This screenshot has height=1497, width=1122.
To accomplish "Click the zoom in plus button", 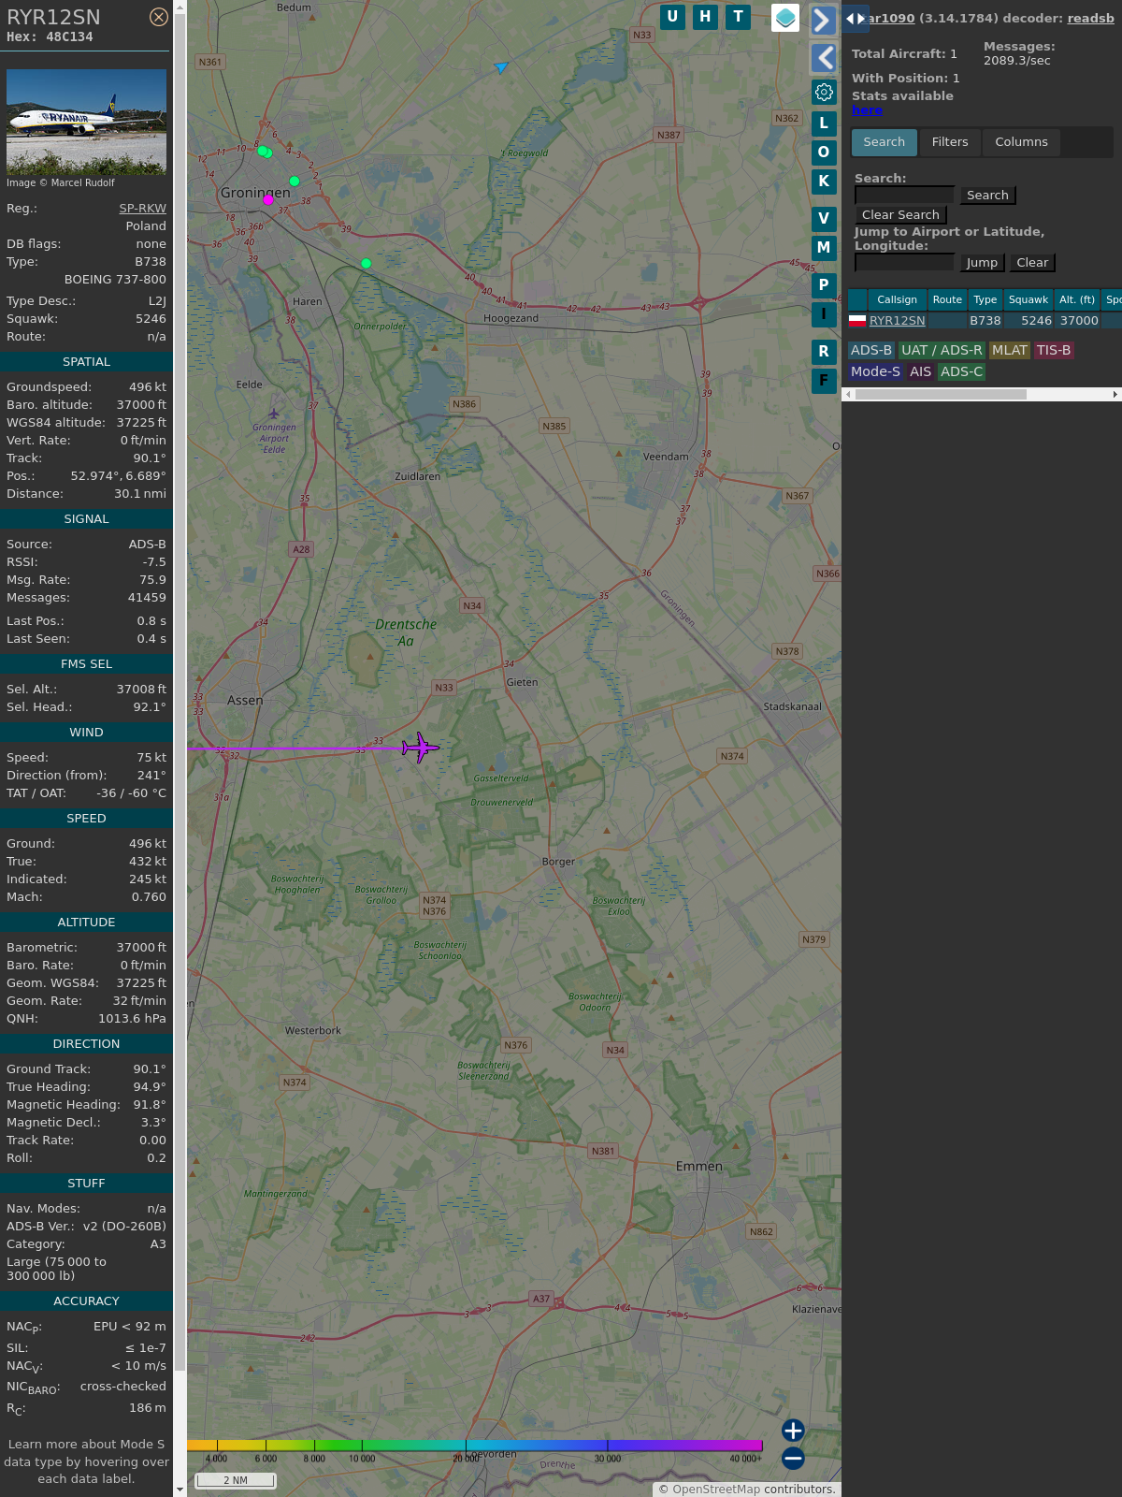I will [x=793, y=1431].
